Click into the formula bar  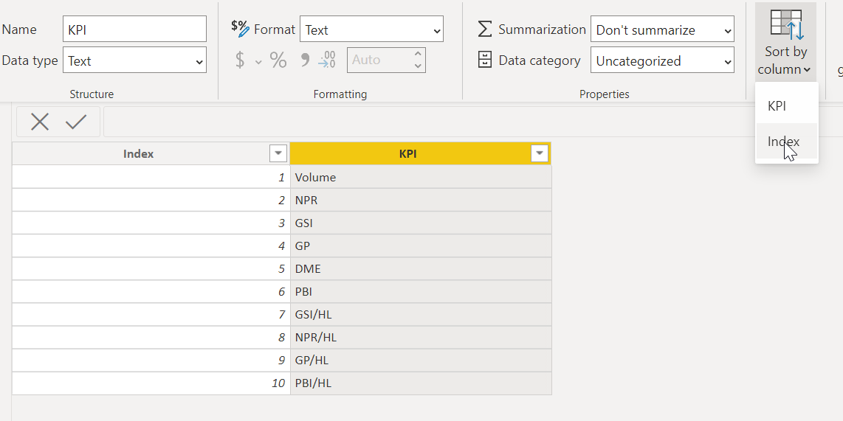[473, 122]
